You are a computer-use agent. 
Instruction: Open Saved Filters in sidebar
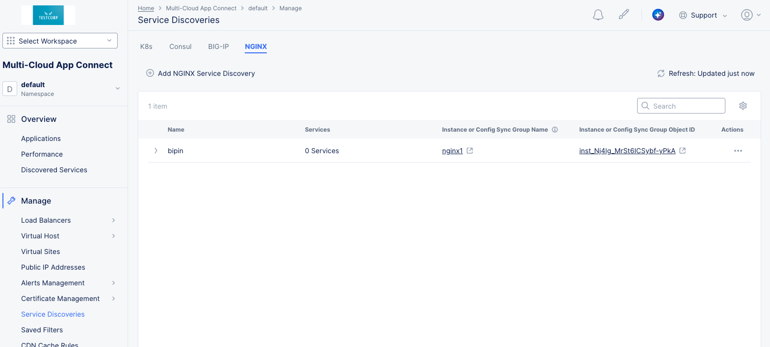click(x=42, y=330)
